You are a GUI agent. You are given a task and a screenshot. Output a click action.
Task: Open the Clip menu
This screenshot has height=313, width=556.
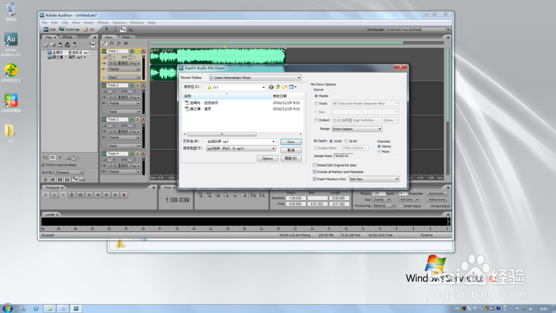(65, 22)
